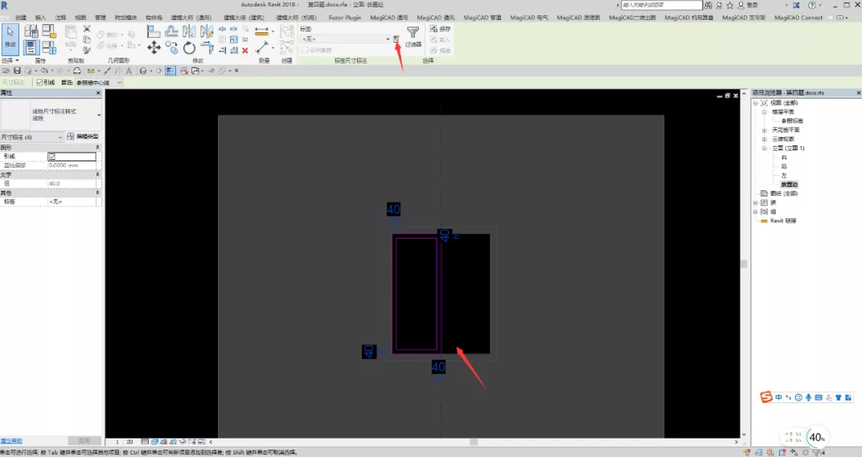The width and height of the screenshot is (862, 457).
Task: Toggle the Leader checkbox in Properties panel
Action: [x=51, y=157]
